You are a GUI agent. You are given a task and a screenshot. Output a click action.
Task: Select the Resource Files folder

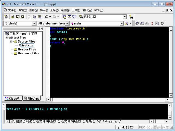coord(28,53)
